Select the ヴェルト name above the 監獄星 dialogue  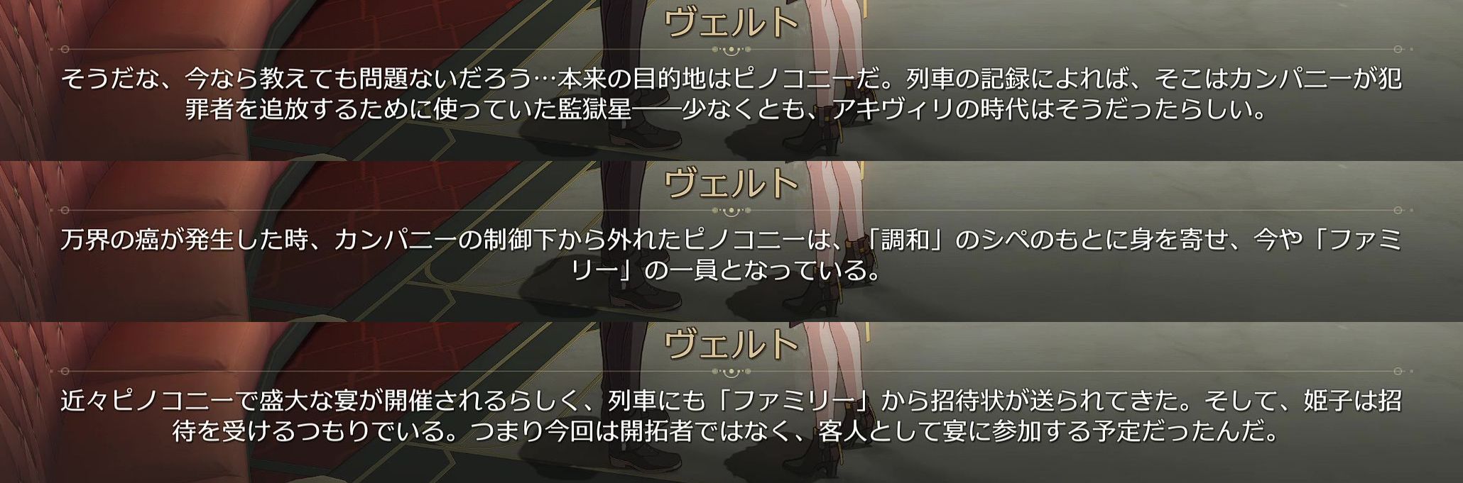pyautogui.click(x=731, y=22)
